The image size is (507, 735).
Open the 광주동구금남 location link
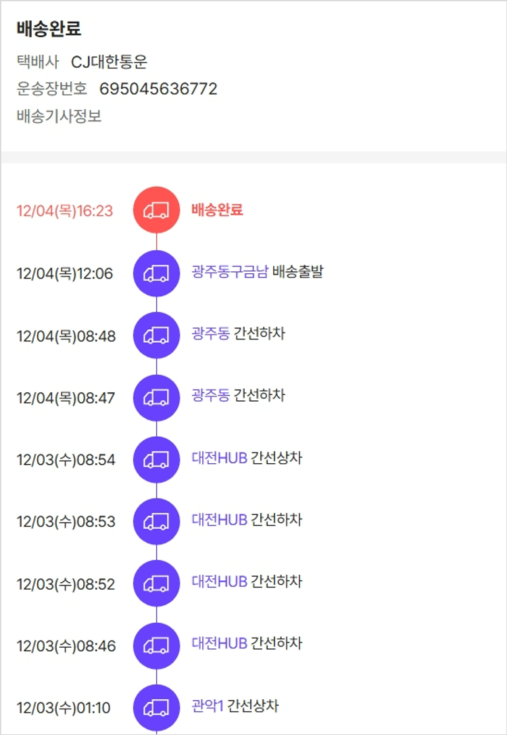230,272
